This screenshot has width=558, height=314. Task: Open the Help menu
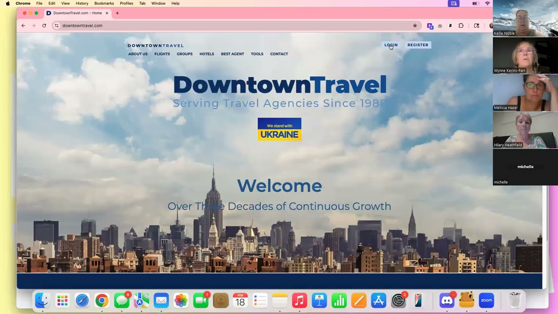click(x=175, y=3)
